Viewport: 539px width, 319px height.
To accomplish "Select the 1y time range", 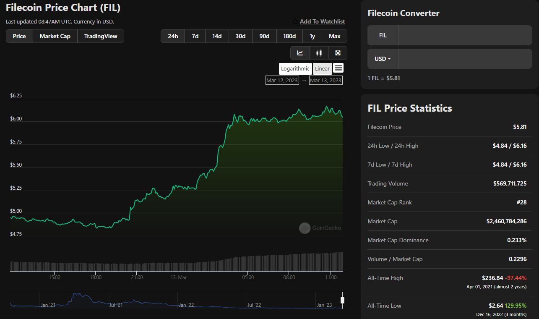I will pyautogui.click(x=312, y=36).
